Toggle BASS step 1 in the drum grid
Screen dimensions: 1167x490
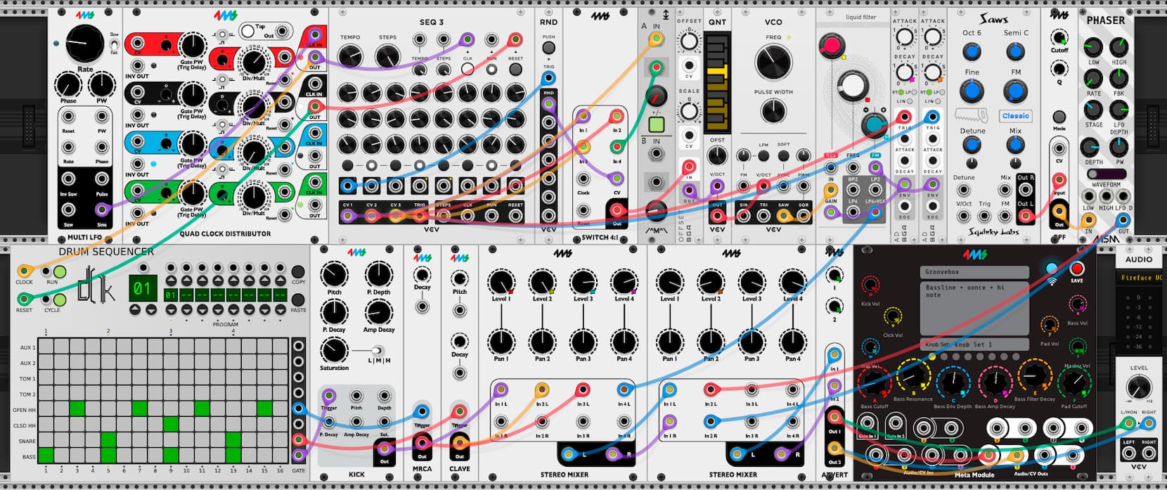(x=46, y=456)
